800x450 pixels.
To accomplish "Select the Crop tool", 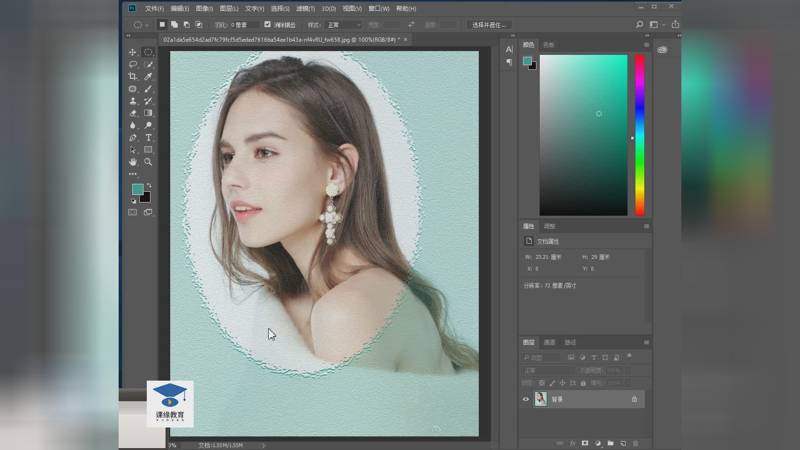I will [133, 76].
